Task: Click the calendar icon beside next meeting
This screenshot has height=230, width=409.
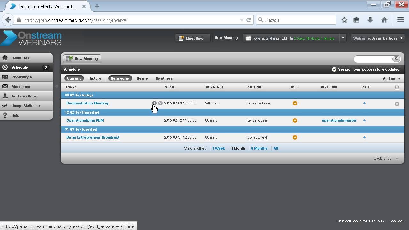Action: pyautogui.click(x=248, y=38)
